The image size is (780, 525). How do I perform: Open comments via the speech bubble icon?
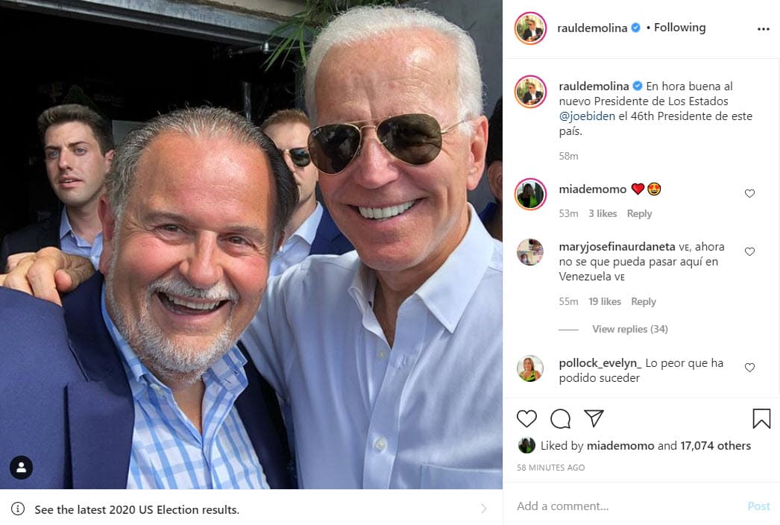[x=560, y=419]
